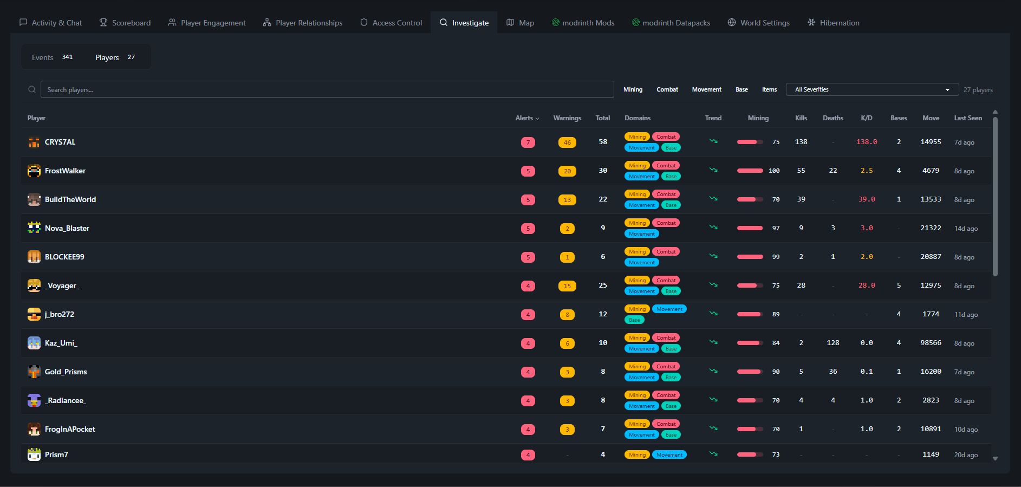Click the Warnings column header
The image size is (1021, 487).
tap(567, 118)
